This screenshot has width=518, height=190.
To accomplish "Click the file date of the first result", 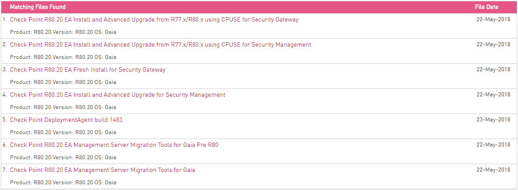I will 493,19.
